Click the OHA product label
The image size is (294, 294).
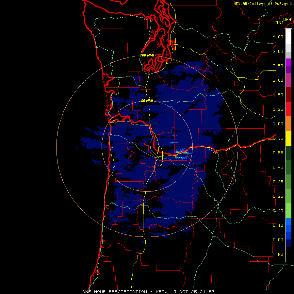pyautogui.click(x=287, y=19)
